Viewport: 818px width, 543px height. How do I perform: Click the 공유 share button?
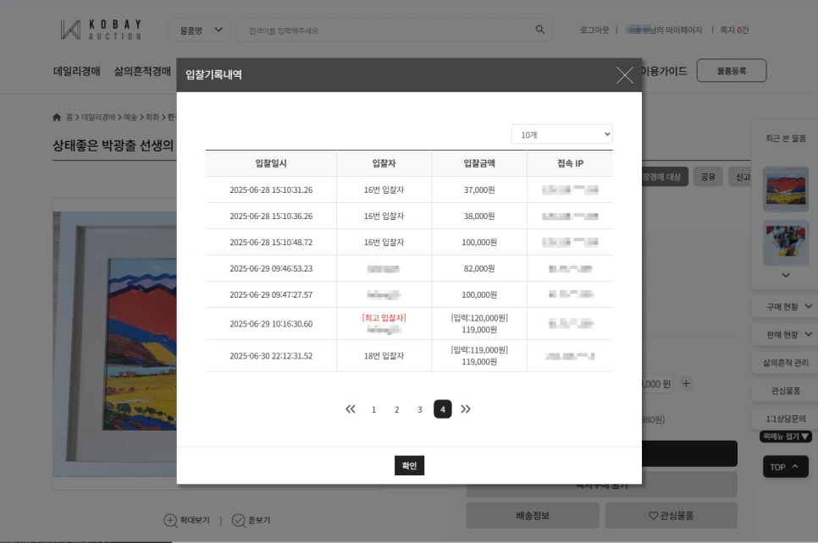pos(708,177)
